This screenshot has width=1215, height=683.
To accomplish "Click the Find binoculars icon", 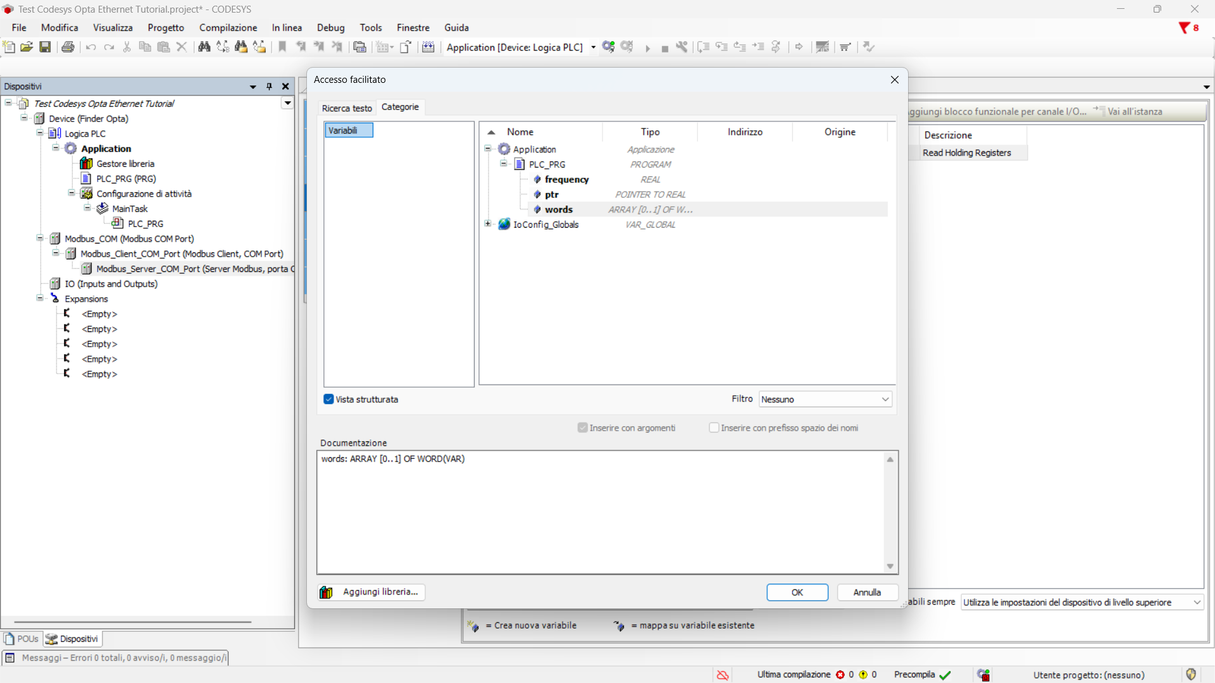I will [x=204, y=47].
